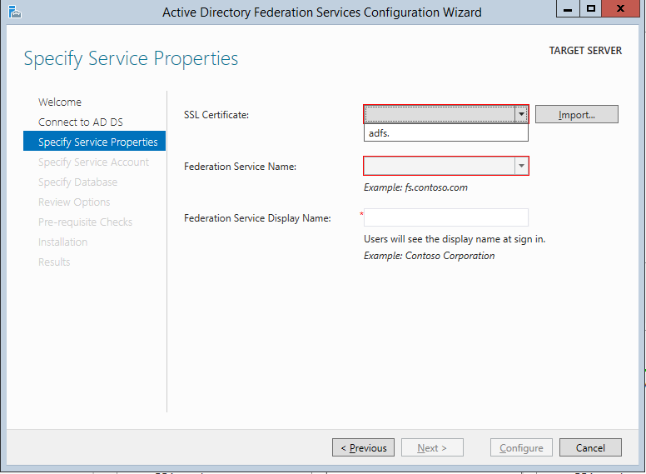The width and height of the screenshot is (646, 474).
Task: Maximize the wizard window
Action: pyautogui.click(x=590, y=9)
